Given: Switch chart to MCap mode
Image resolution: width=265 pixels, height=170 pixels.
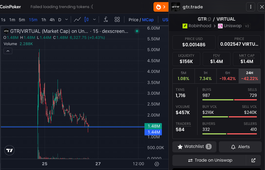Looking at the screenshot, I should click(148, 20).
